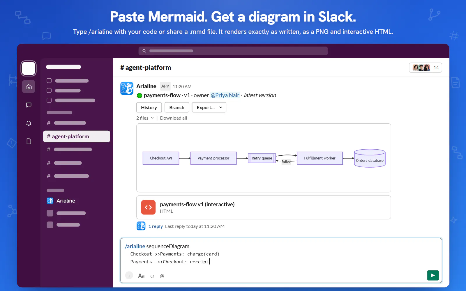
Task: Click the orange HTML code file icon
Action: click(x=148, y=207)
